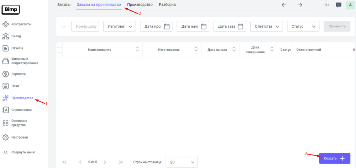The width and height of the screenshot is (356, 168).
Task: Open the Контрагенты sidebar icon
Action: tap(5, 24)
